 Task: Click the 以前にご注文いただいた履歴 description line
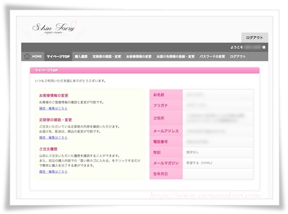[79, 155]
